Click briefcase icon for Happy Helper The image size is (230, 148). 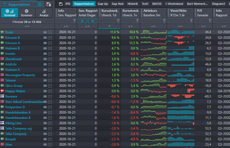45,91
